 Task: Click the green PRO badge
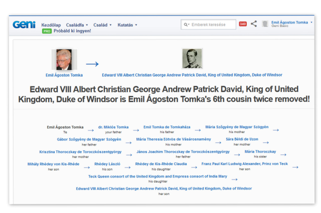click(47, 31)
